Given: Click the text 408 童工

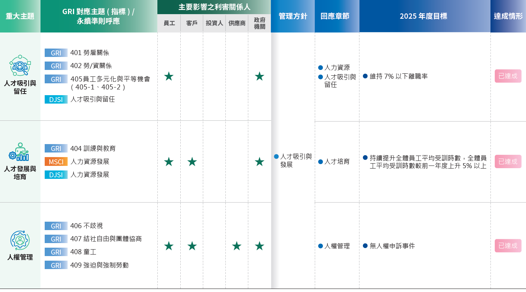Looking at the screenshot, I should click(x=83, y=252).
